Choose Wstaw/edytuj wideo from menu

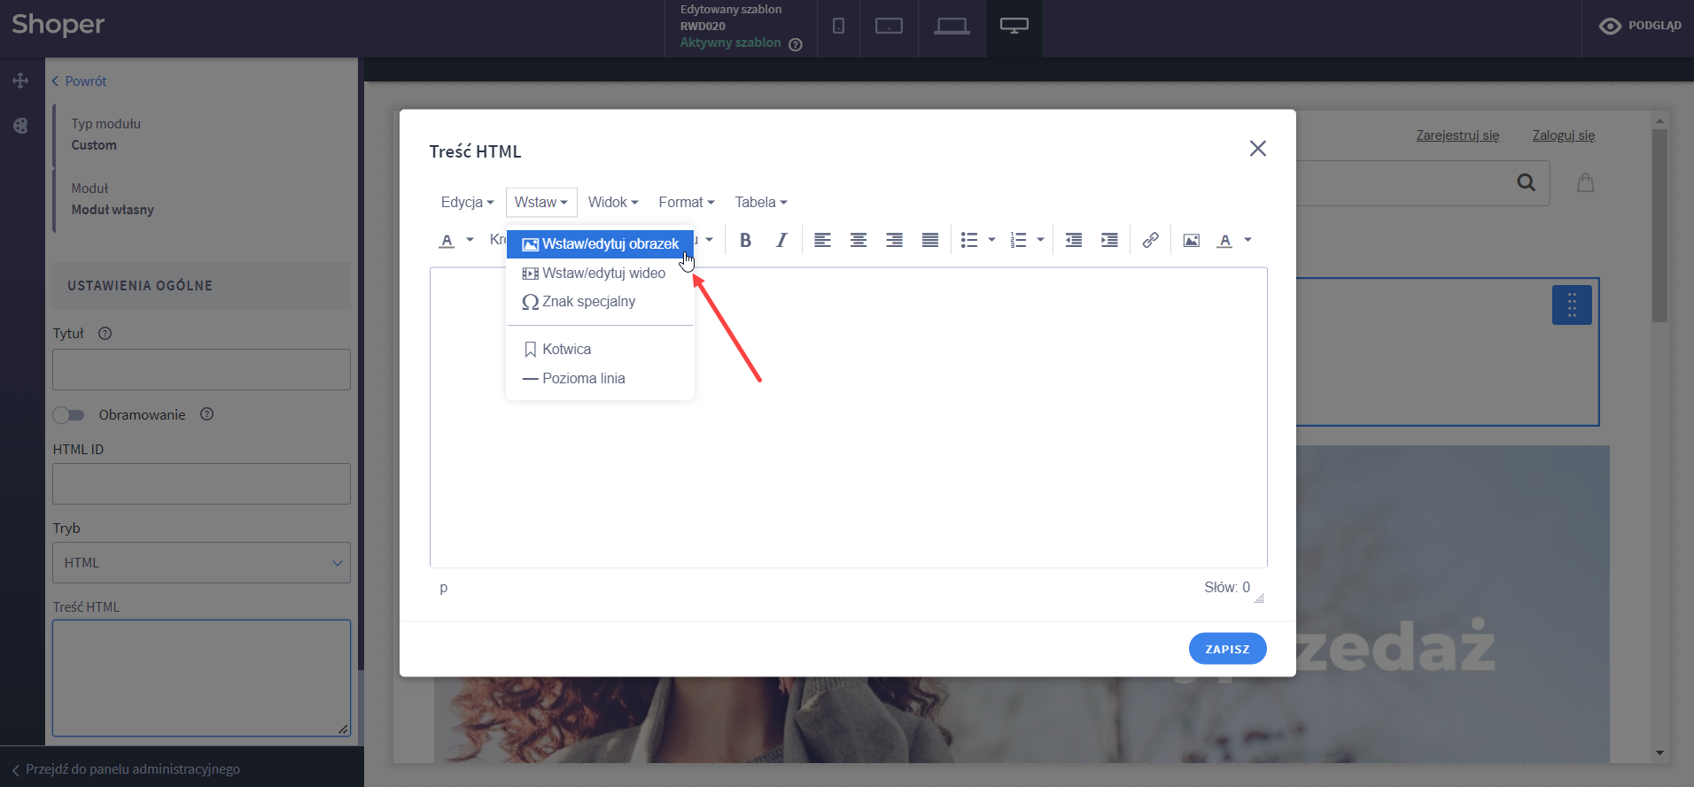tap(602, 274)
